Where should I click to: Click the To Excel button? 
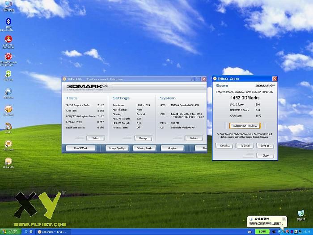[245, 145]
